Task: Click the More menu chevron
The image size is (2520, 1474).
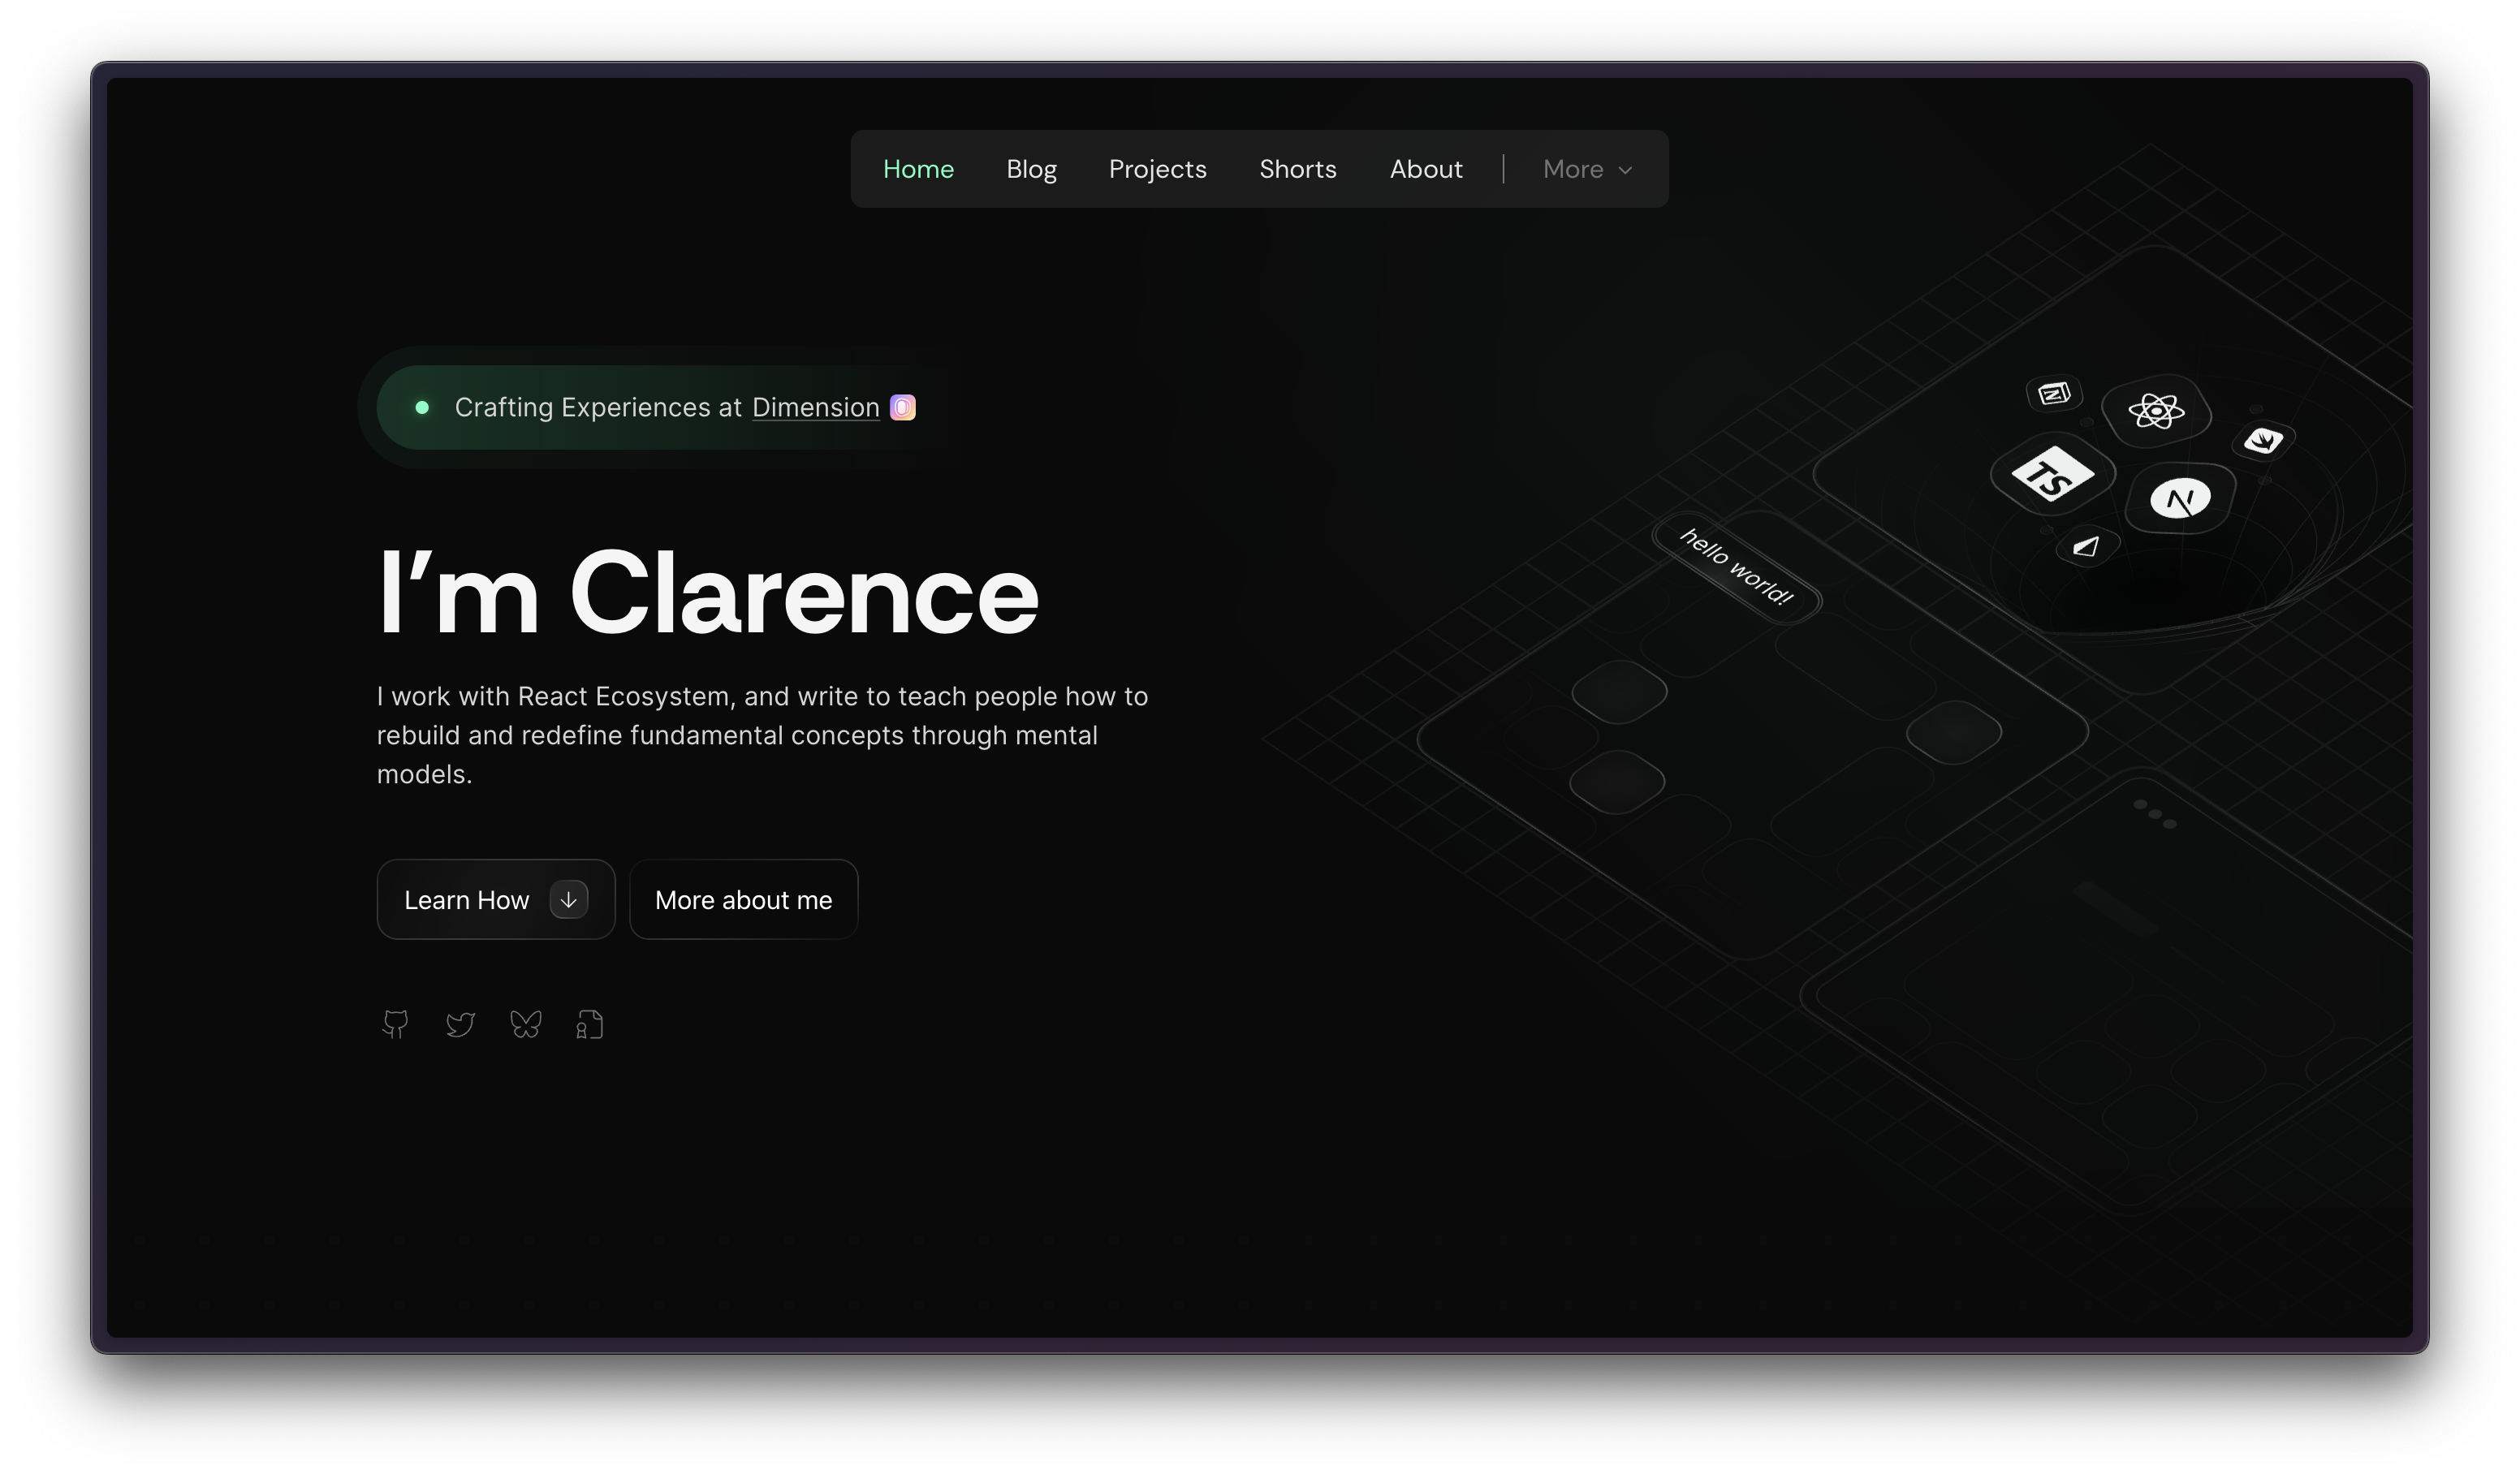Action: click(1625, 170)
